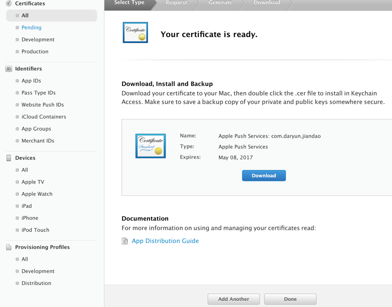Click the expiry date May 08, 2017
This screenshot has height=307, width=392.
pos(236,158)
